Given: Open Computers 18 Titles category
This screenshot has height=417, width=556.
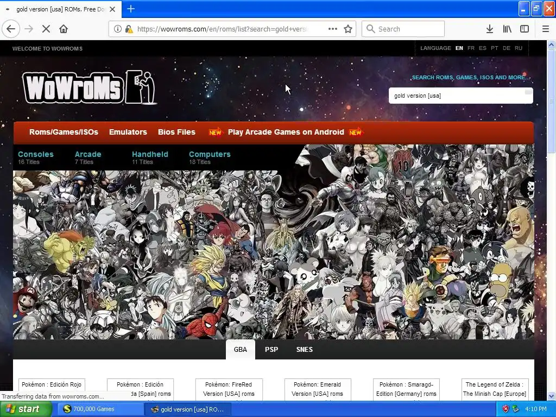Looking at the screenshot, I should (x=210, y=157).
